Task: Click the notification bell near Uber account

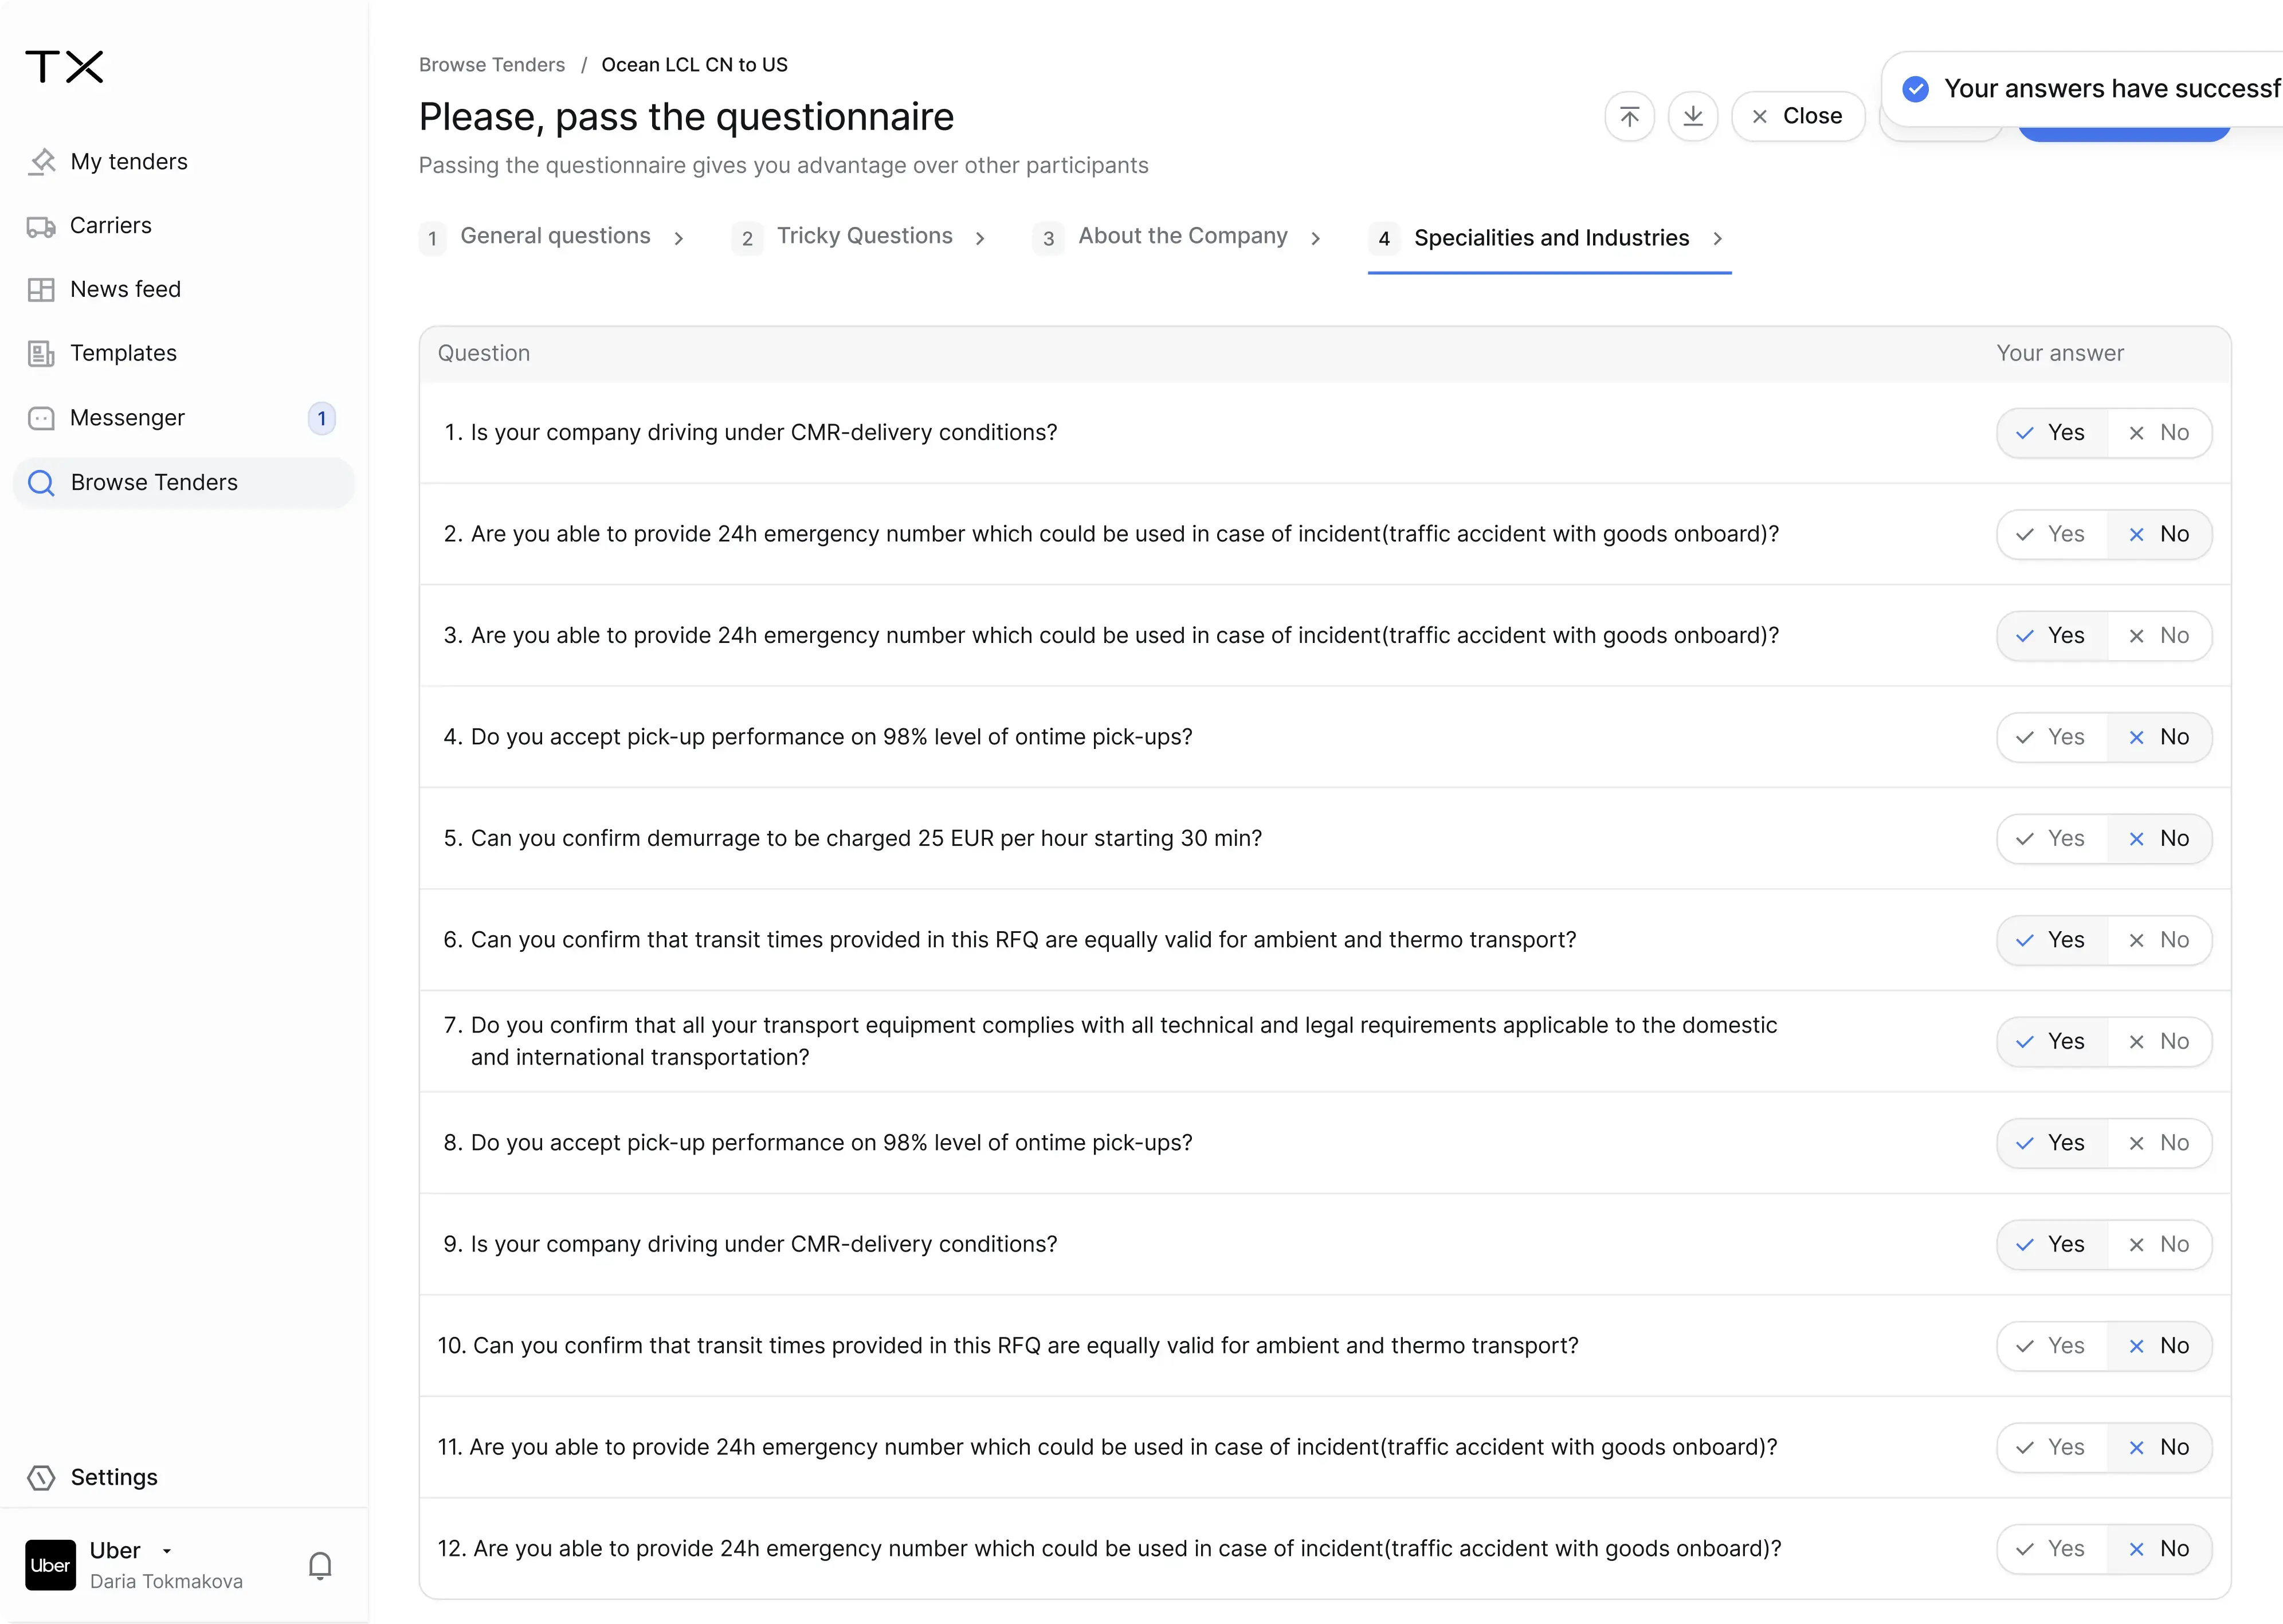Action: 319,1565
